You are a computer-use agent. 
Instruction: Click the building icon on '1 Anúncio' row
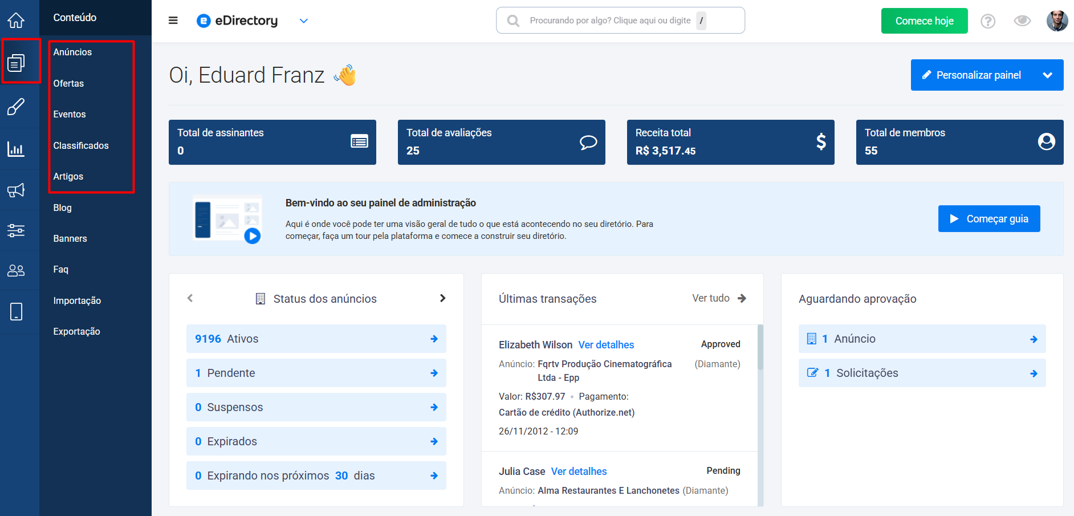click(812, 339)
